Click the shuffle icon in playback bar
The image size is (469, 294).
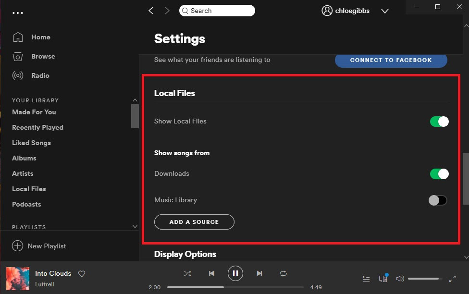pyautogui.click(x=187, y=273)
